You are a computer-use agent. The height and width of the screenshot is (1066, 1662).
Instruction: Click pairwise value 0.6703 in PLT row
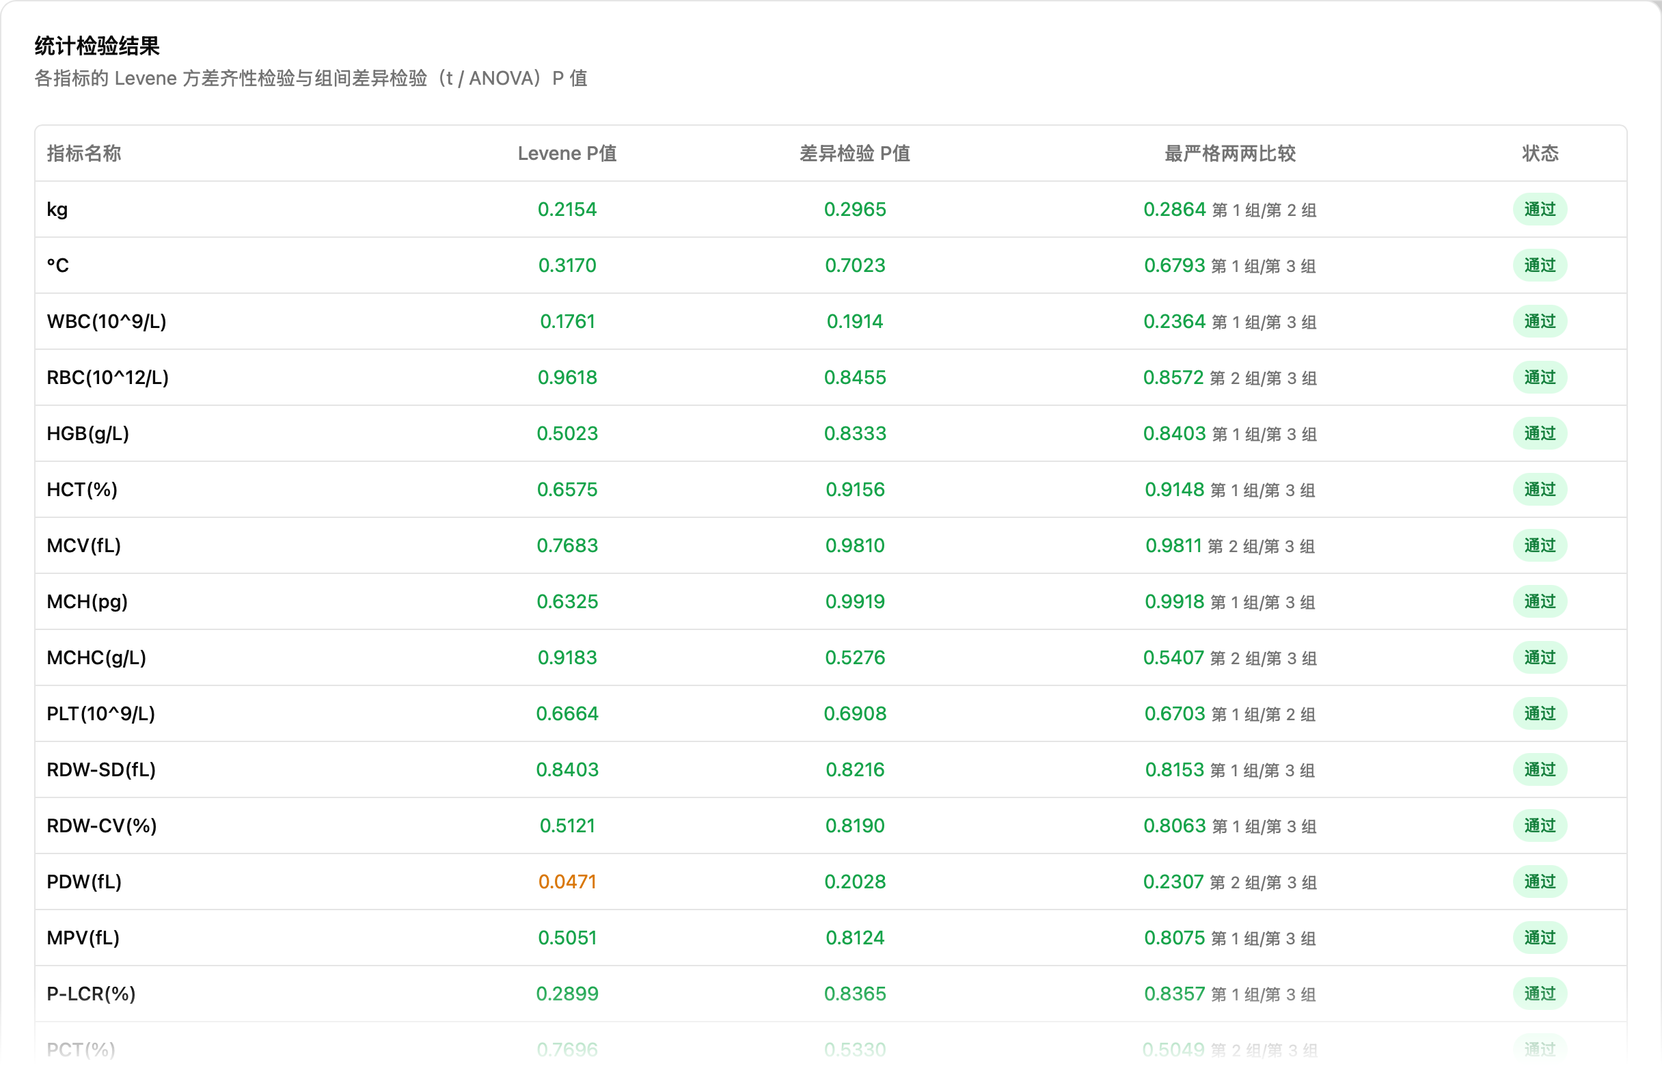click(x=1175, y=713)
